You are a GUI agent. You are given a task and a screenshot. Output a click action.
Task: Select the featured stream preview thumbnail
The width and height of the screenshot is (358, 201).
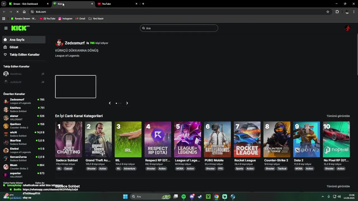[x=76, y=87]
